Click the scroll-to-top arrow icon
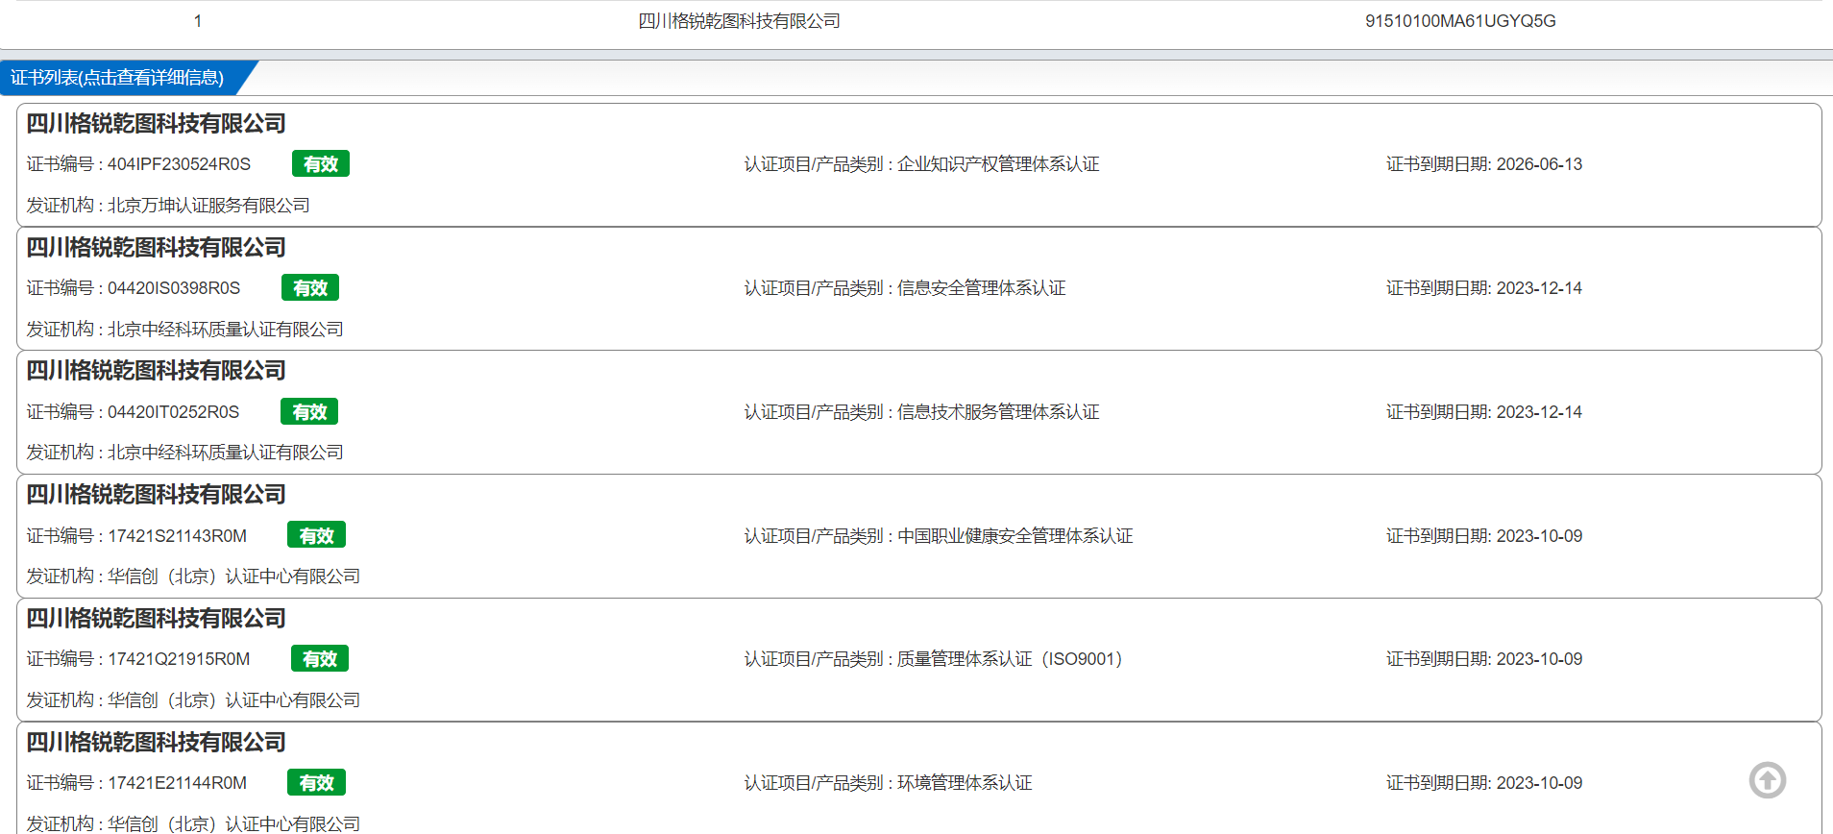This screenshot has width=1833, height=834. pos(1768,780)
